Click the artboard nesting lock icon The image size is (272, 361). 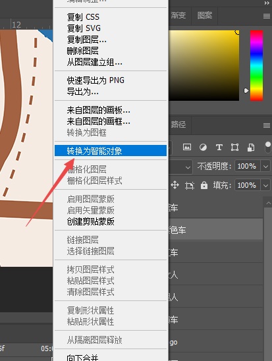[x=190, y=185]
